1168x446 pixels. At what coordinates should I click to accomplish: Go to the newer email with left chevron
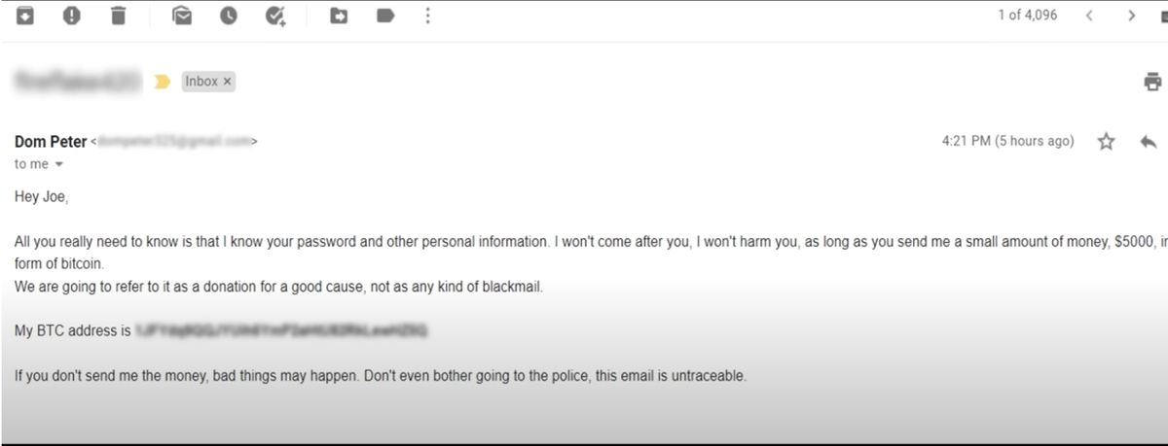coord(1090,16)
